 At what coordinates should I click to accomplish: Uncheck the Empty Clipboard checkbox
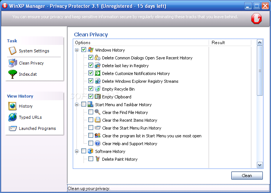[x=91, y=96]
